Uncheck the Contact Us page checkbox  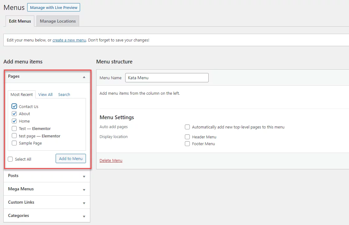click(x=14, y=106)
